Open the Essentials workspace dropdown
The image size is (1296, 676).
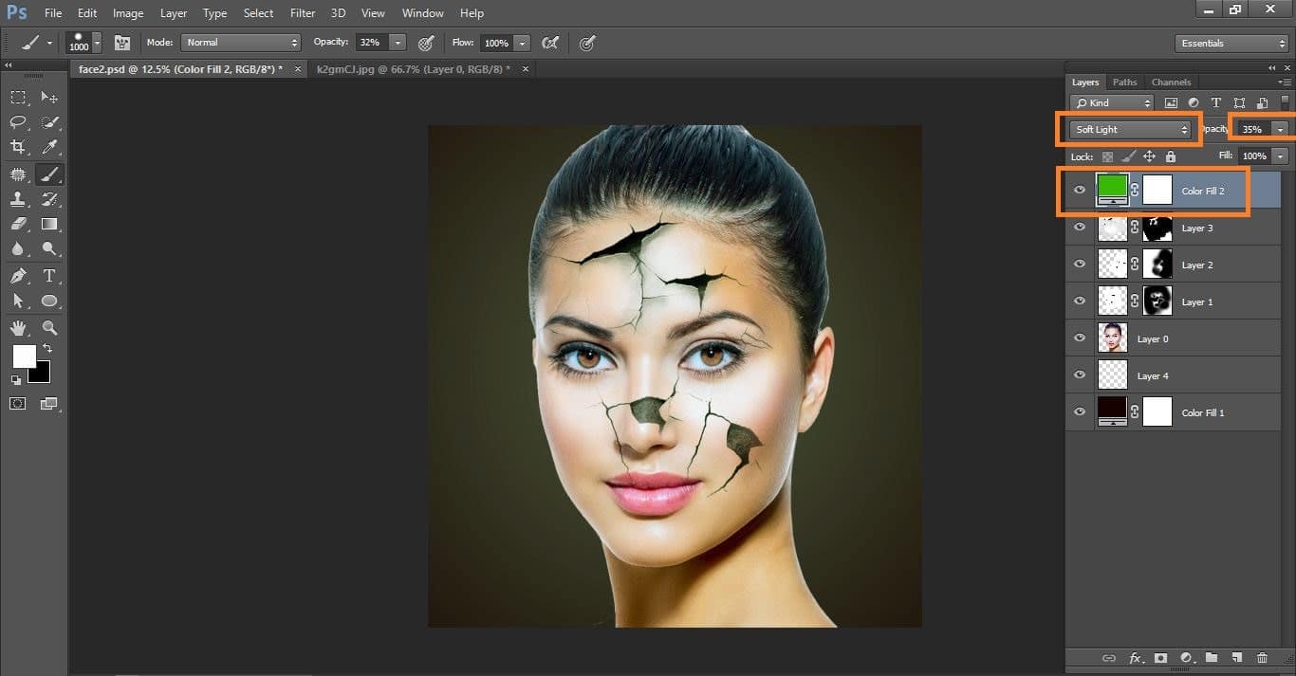click(1231, 44)
